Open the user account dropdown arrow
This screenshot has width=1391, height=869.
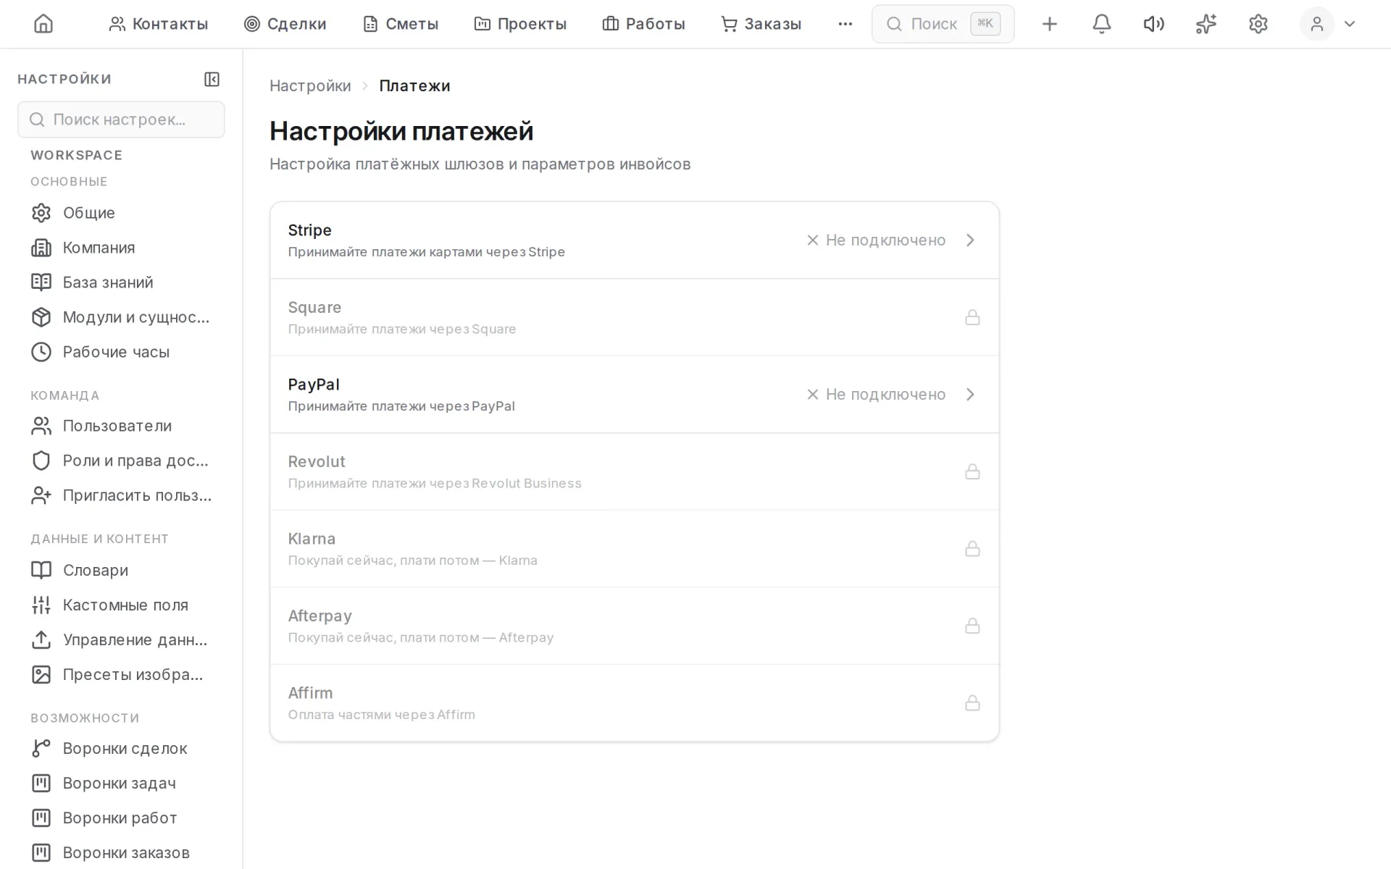tap(1349, 24)
